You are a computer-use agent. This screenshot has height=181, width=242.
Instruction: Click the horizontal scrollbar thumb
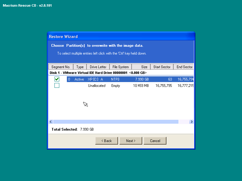coord(116,122)
